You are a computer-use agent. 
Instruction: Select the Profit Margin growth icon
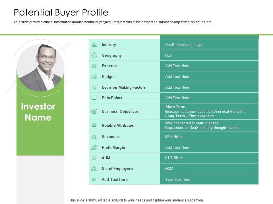click(x=94, y=147)
